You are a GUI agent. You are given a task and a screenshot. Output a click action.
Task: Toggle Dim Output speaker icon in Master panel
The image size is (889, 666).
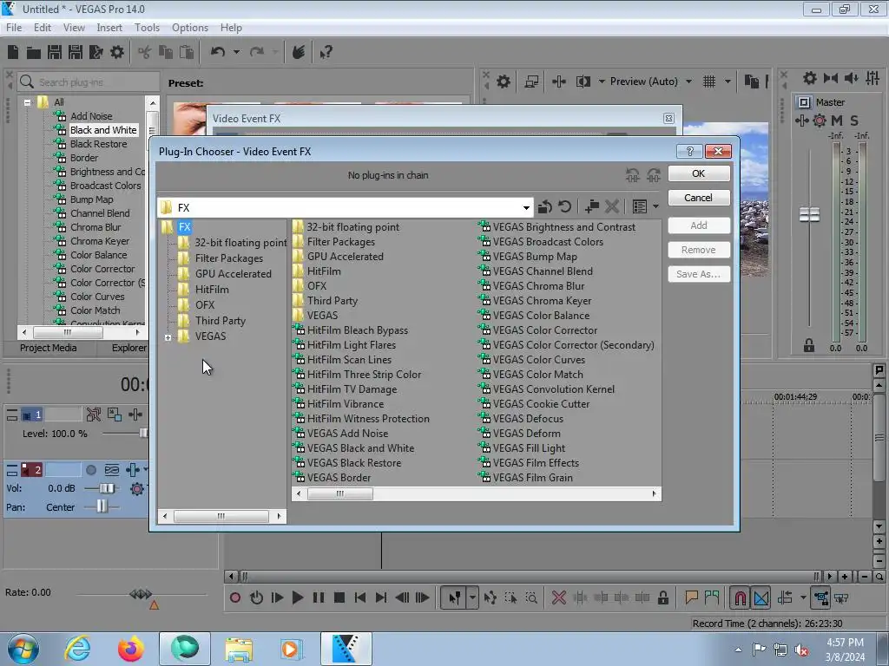click(x=852, y=78)
